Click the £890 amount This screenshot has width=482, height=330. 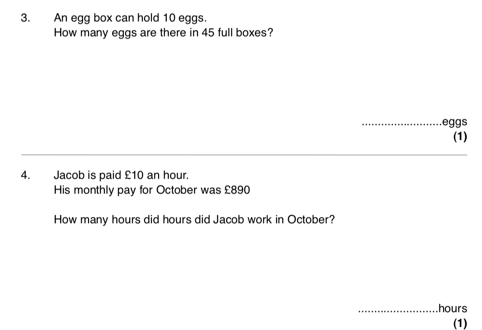click(x=237, y=190)
